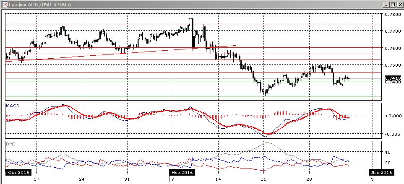Click the chart window icon in title bar
404x184 pixels.
pyautogui.click(x=4, y=4)
